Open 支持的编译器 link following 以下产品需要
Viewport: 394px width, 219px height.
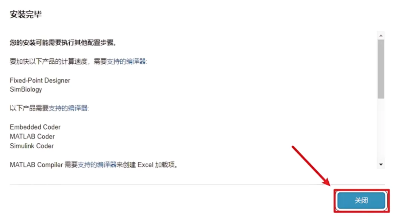pos(68,108)
